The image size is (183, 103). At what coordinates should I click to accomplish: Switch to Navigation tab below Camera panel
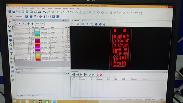(x=28, y=96)
